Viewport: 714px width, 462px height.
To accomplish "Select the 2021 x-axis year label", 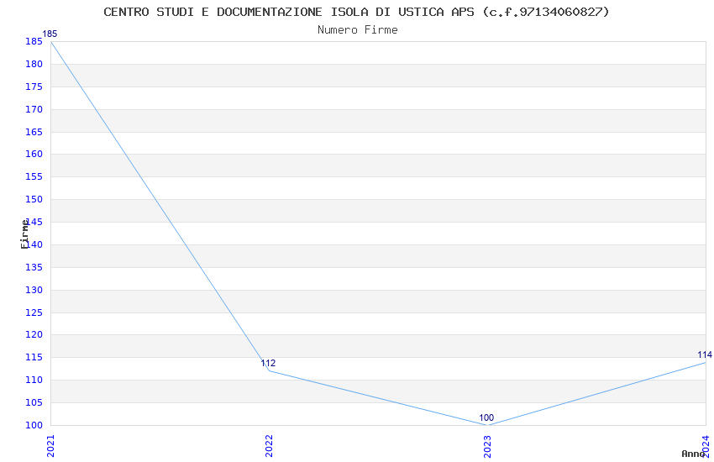I will pyautogui.click(x=50, y=445).
